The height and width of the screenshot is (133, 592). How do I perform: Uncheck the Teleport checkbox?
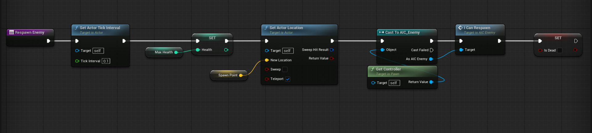coord(288,79)
